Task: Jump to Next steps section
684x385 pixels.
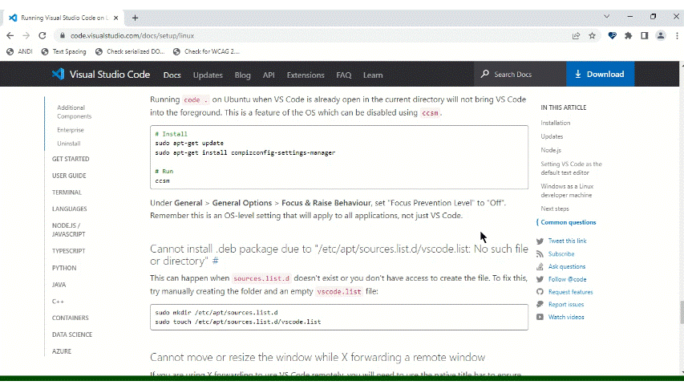Action: tap(555, 209)
